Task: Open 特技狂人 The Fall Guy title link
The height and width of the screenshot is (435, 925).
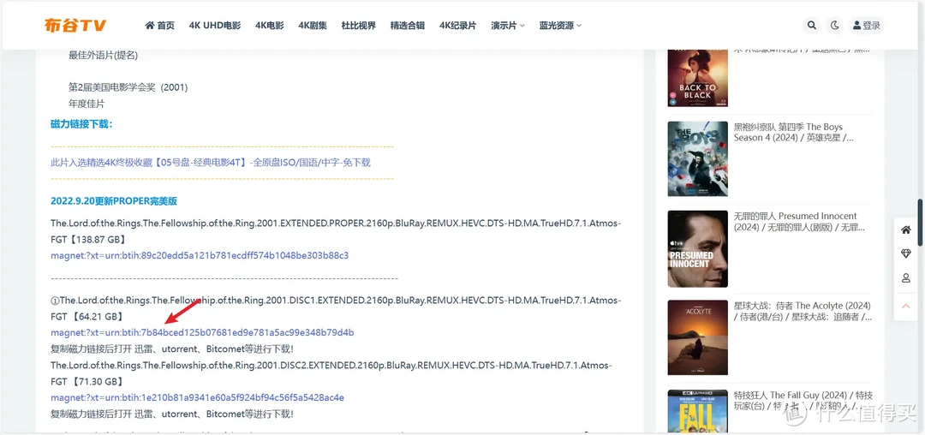Action: tap(803, 400)
